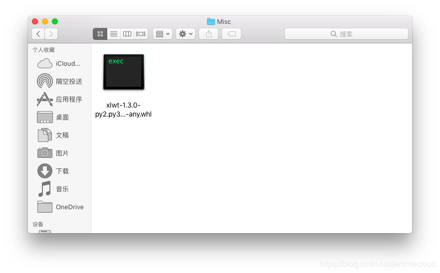This screenshot has width=440, height=273.
Task: Switch to icon view
Action: point(100,34)
